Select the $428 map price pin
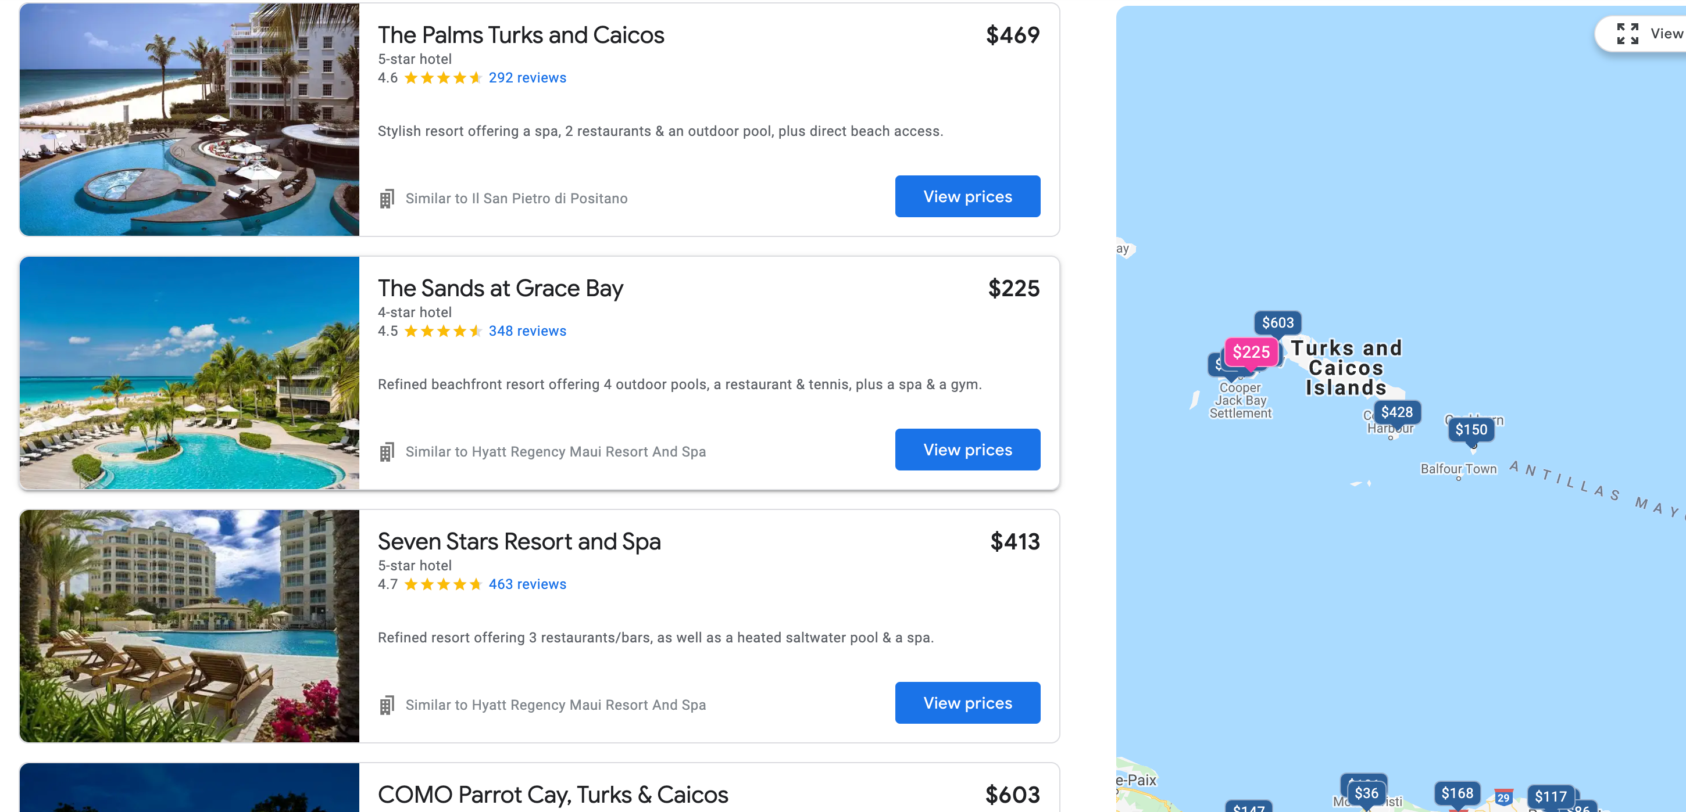This screenshot has width=1686, height=812. point(1396,412)
